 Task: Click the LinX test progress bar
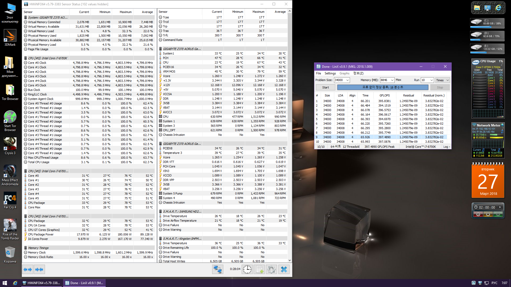pos(382,87)
